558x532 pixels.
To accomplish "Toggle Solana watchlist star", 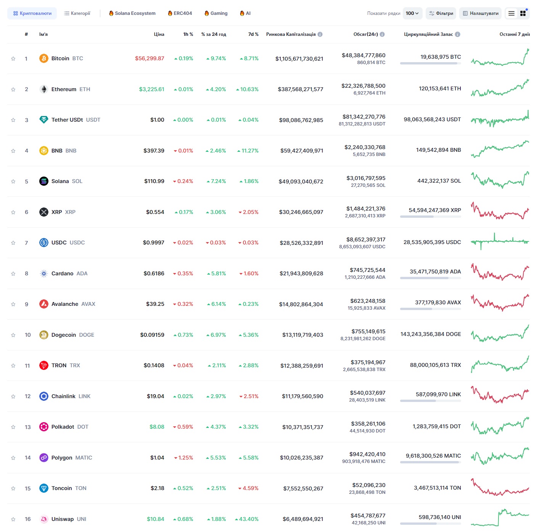I will click(x=13, y=182).
